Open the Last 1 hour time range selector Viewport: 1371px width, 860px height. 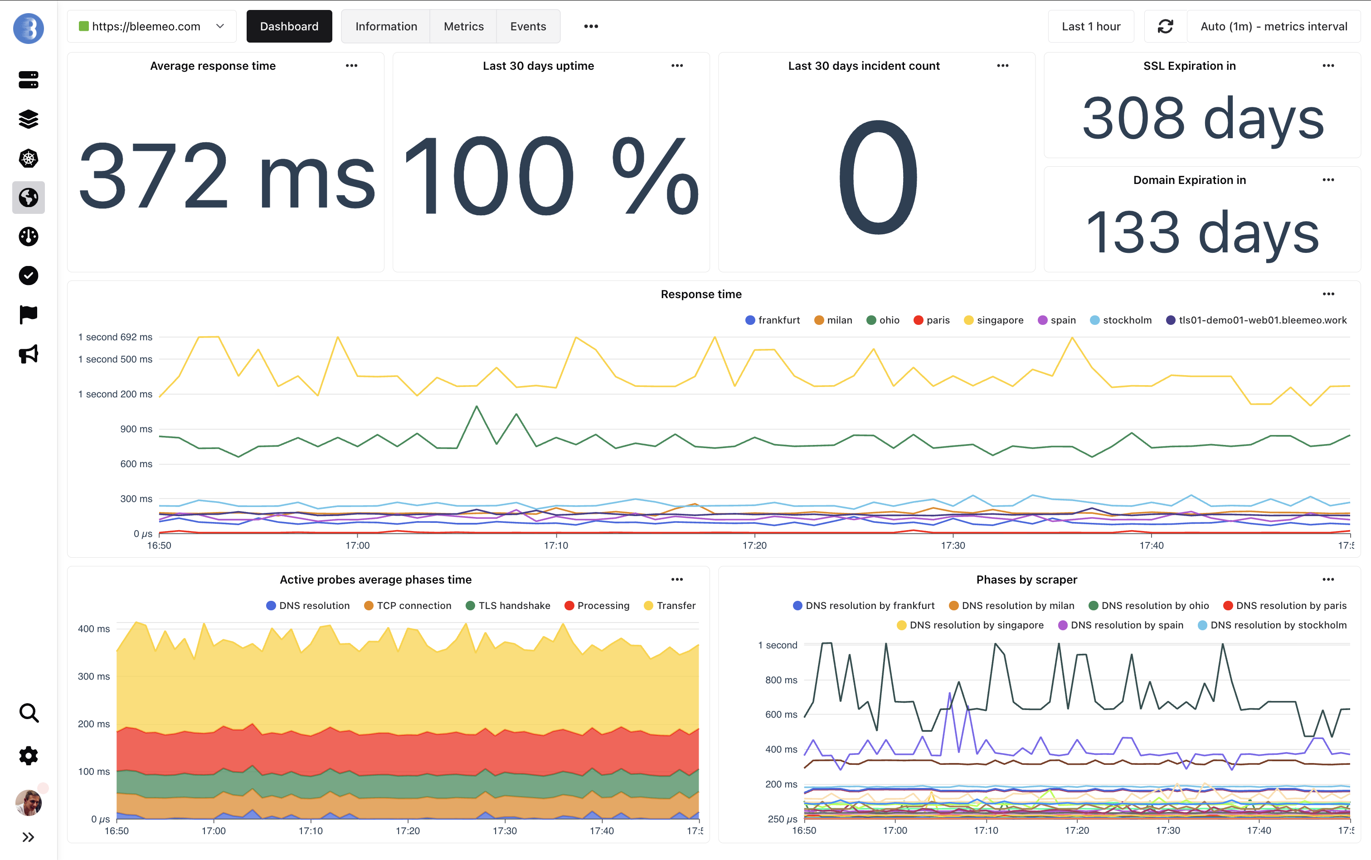click(x=1090, y=26)
